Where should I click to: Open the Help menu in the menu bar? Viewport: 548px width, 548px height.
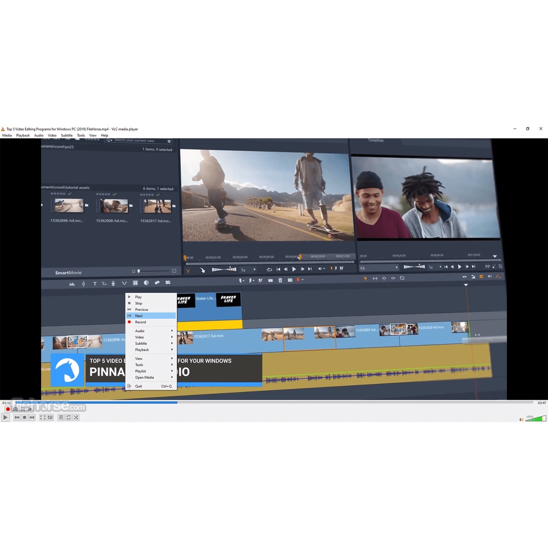(x=104, y=135)
